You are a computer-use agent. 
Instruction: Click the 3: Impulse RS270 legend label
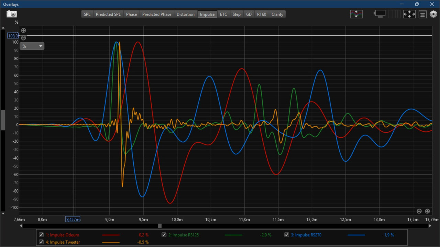point(306,235)
